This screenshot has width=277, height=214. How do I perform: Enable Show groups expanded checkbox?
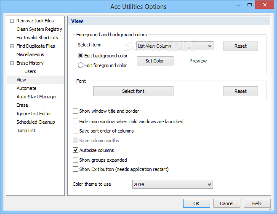point(75,160)
